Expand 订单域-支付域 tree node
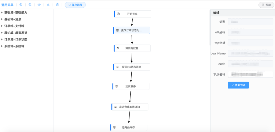The width and height of the screenshot is (275, 132). click(x=2, y=26)
